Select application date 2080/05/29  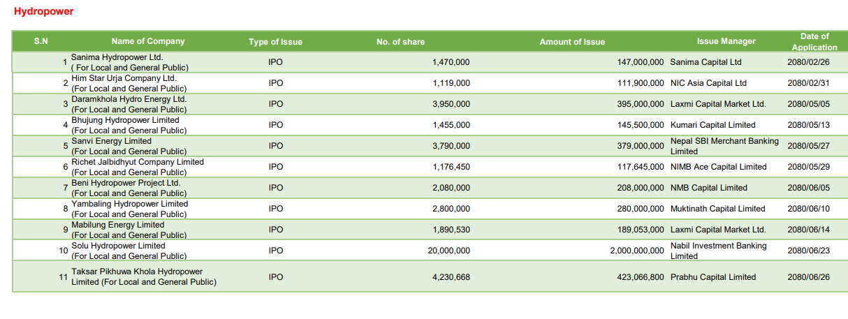point(808,167)
